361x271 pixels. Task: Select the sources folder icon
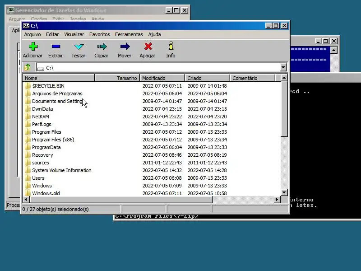(28, 163)
